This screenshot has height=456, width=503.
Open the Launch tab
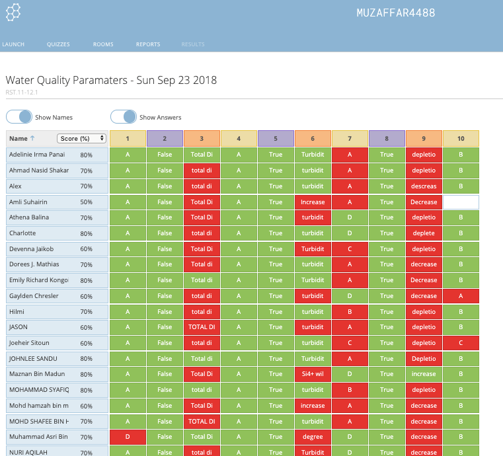[x=13, y=44]
